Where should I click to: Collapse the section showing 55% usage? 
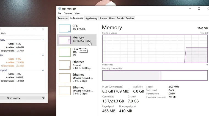[x=43, y=40]
